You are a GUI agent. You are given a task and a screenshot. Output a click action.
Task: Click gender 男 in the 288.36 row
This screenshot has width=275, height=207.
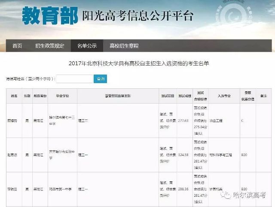[27, 189]
